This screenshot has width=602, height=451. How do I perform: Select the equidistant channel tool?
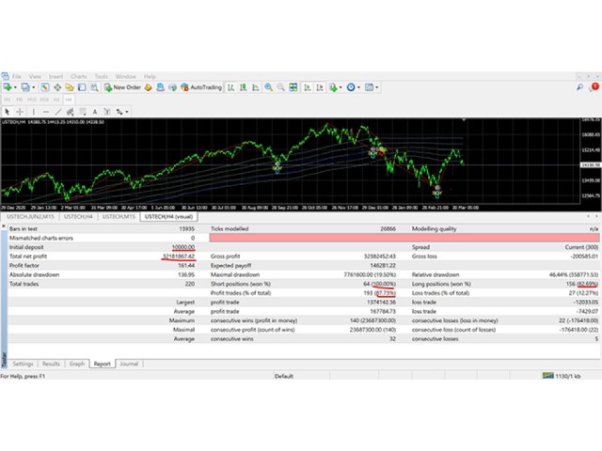70,112
